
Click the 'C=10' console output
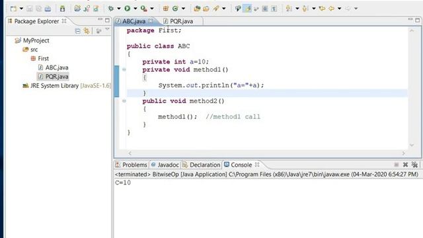click(123, 182)
